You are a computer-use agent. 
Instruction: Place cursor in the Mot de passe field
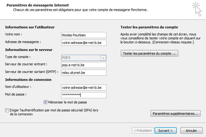[x=83, y=95]
